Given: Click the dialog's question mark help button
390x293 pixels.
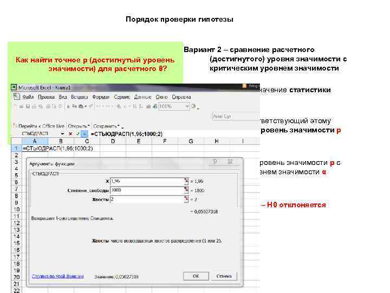Looking at the screenshot, I should [214, 162].
